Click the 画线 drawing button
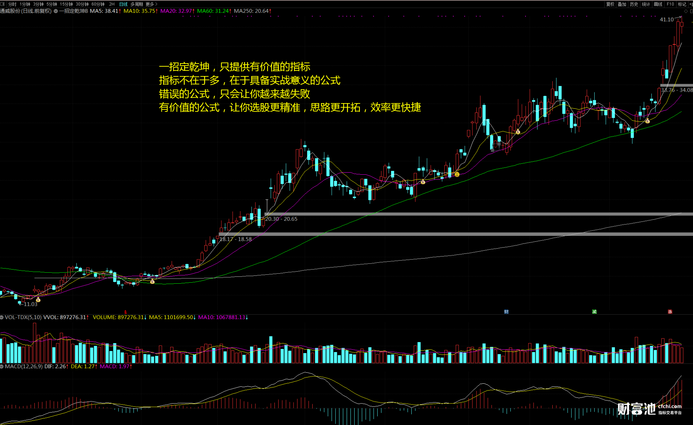Image resolution: width=693 pixels, height=425 pixels. (x=658, y=4)
